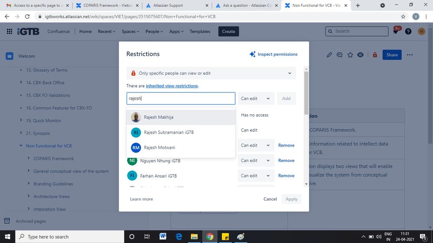Reload the page in Chrome
The image size is (433, 243).
coord(27,16)
